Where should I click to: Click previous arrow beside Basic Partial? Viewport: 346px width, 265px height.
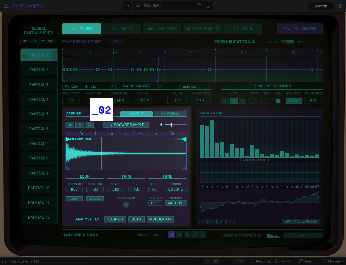[112, 86]
